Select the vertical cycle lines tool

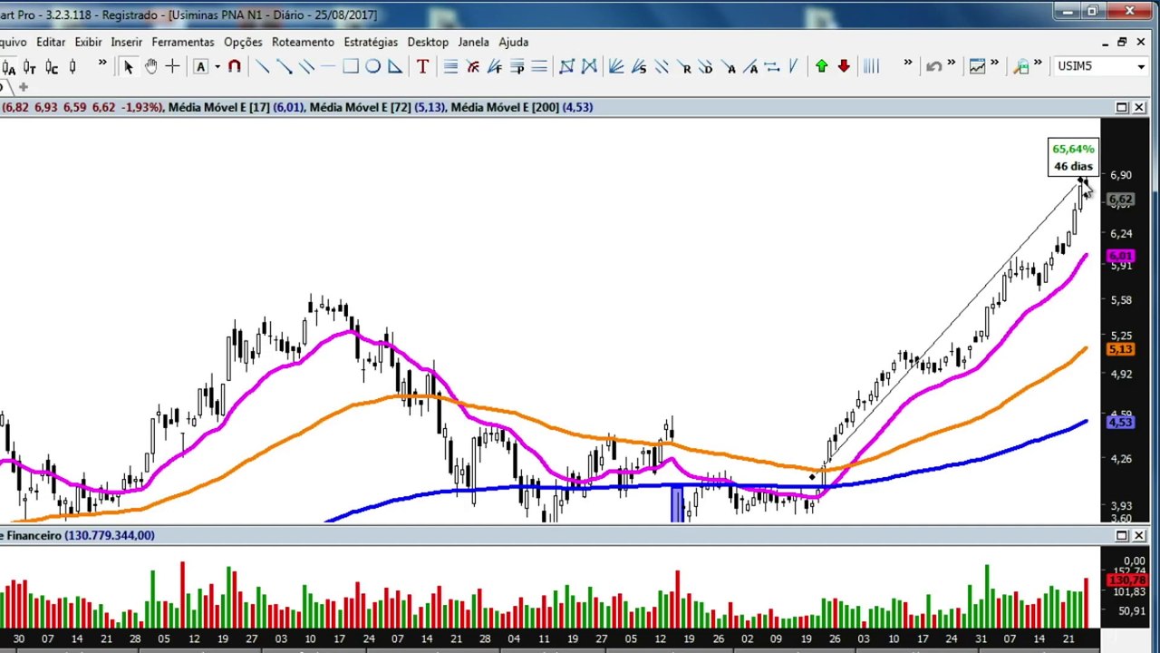tap(871, 66)
